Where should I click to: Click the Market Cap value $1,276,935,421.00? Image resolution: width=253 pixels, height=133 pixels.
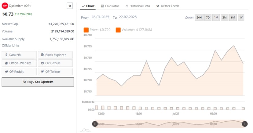[61, 24]
